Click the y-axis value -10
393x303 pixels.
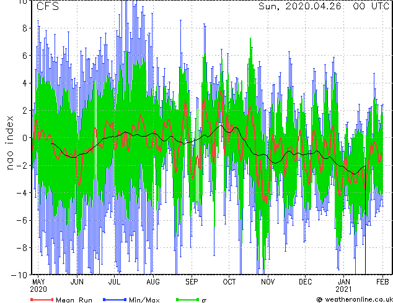[x=19, y=275]
